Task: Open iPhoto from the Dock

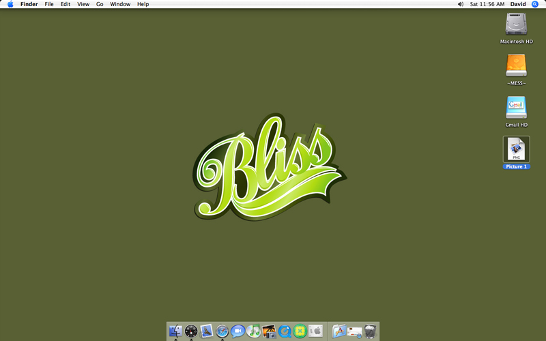Action: coord(269,331)
